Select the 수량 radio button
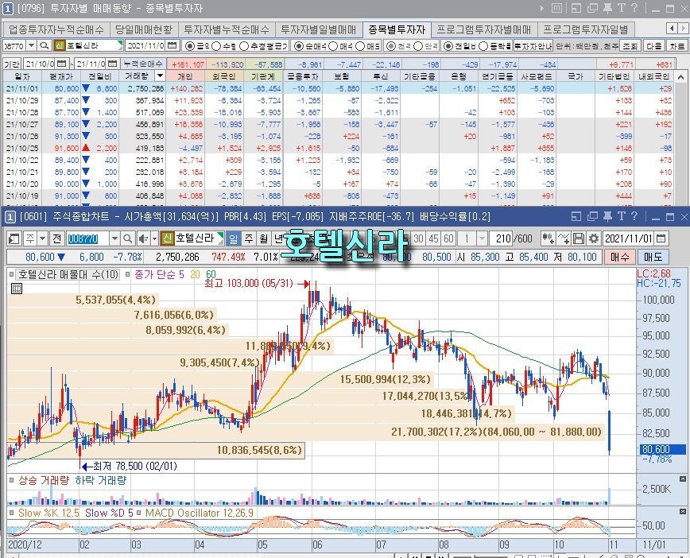 coord(216,46)
